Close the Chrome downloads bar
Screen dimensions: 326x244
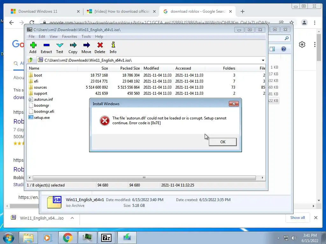316,218
